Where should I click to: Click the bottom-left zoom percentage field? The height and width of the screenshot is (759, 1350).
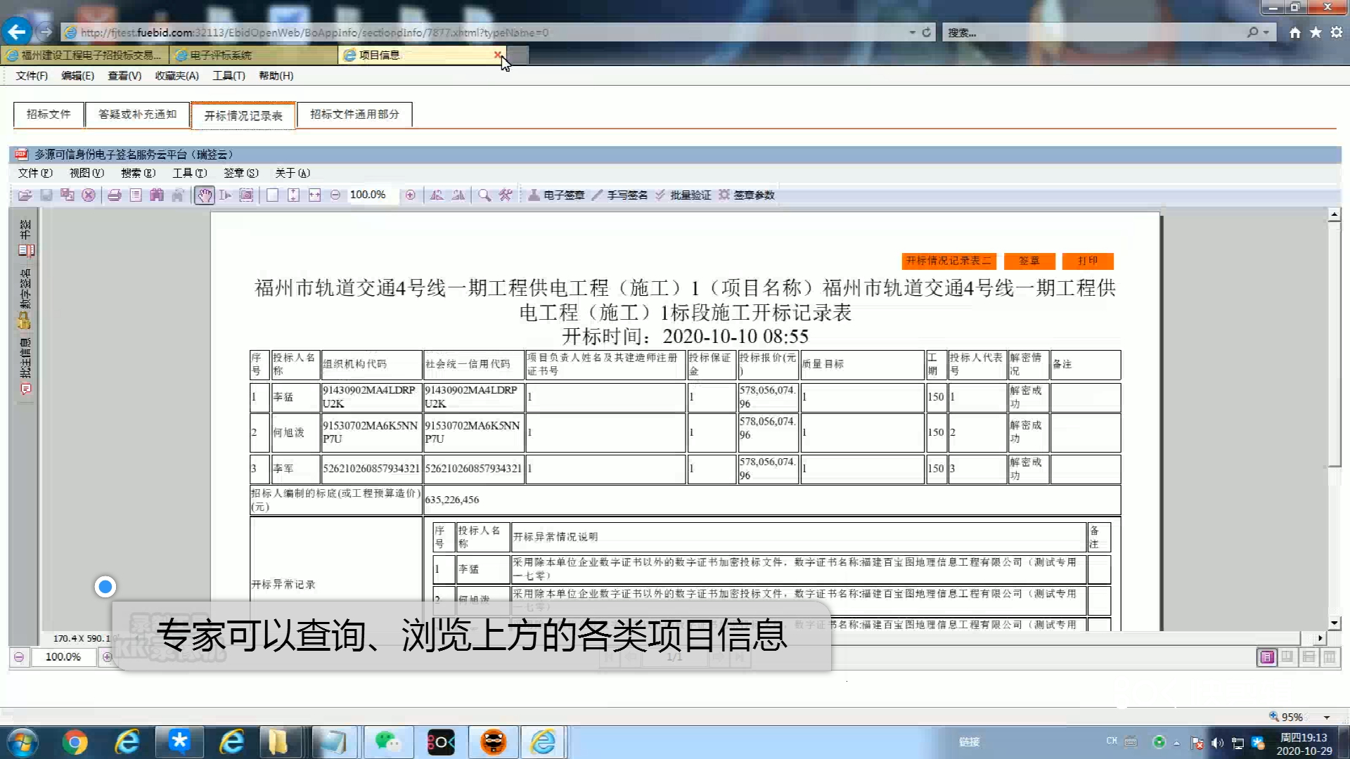[x=63, y=657]
